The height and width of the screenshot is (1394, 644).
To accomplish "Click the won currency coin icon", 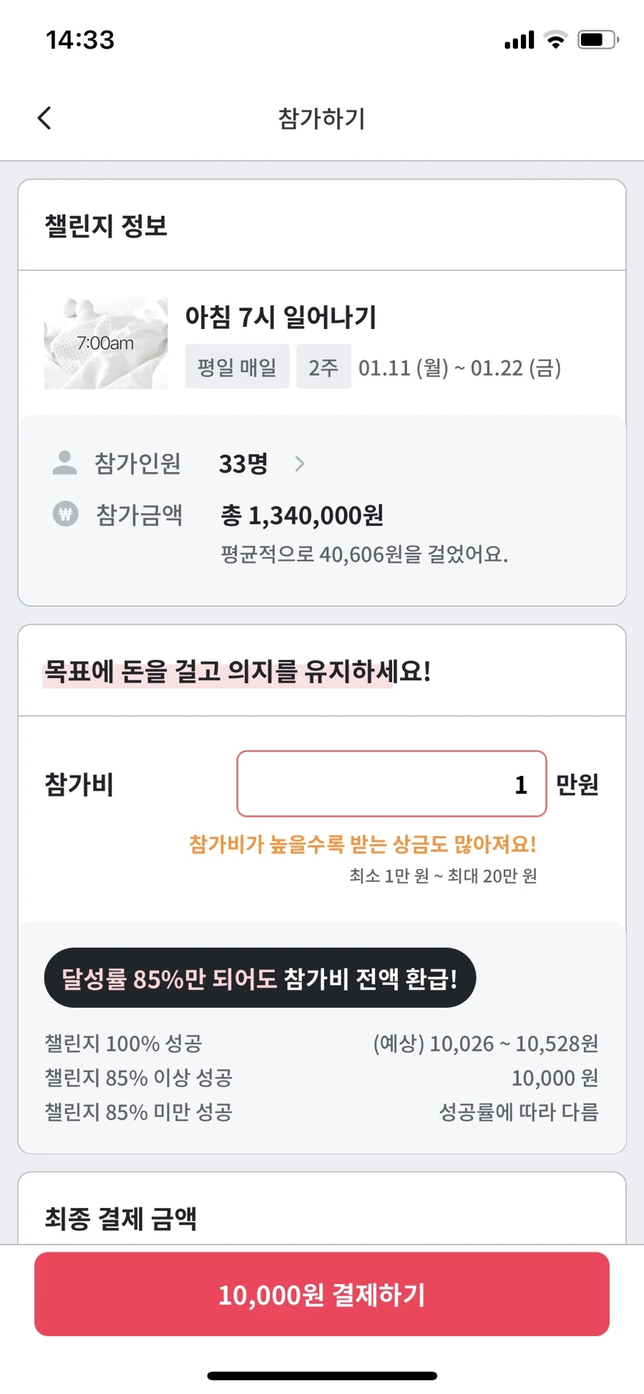I will pos(65,514).
